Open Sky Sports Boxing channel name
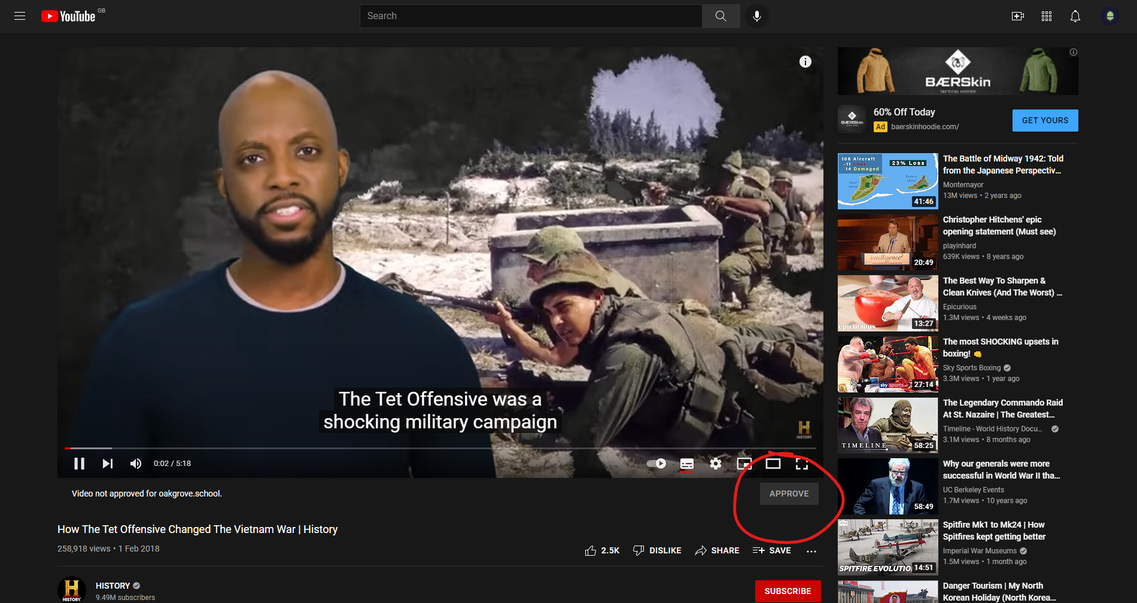1137x603 pixels. pos(972,368)
